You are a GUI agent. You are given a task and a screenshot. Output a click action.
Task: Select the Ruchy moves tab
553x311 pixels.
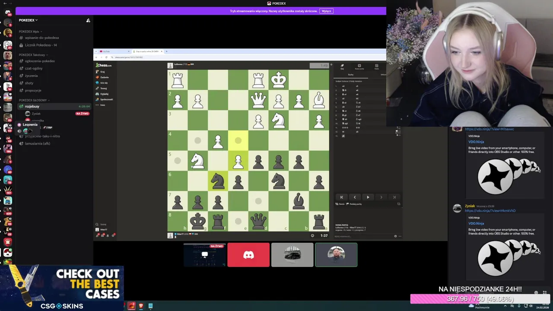351,74
